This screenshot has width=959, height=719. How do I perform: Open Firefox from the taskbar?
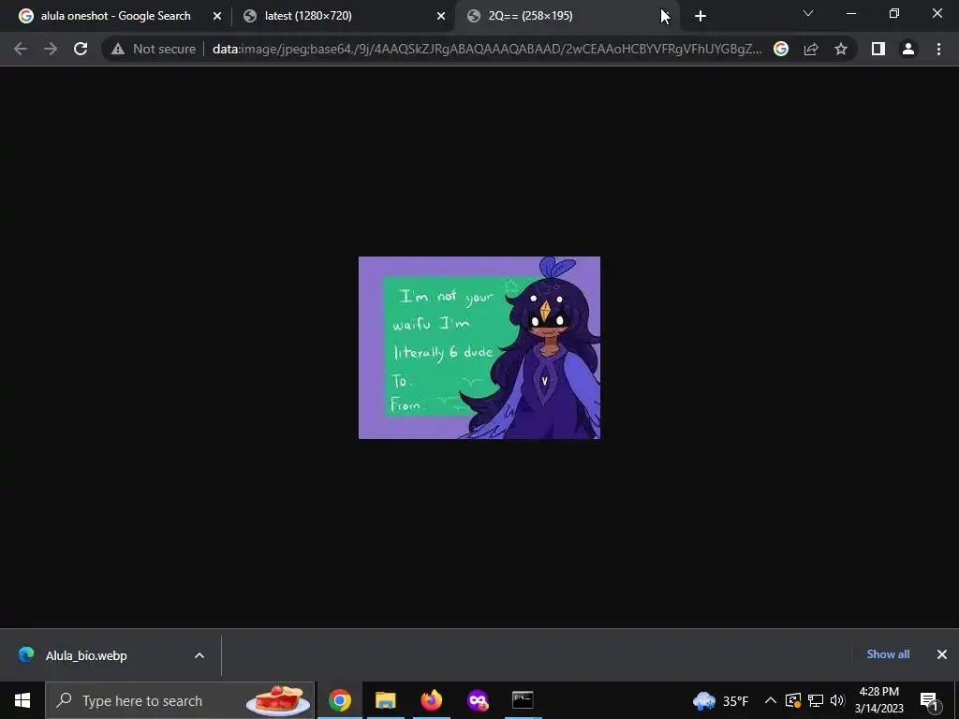(431, 700)
